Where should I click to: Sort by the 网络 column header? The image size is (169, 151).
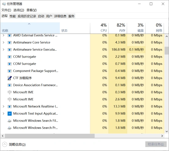point(155,28)
